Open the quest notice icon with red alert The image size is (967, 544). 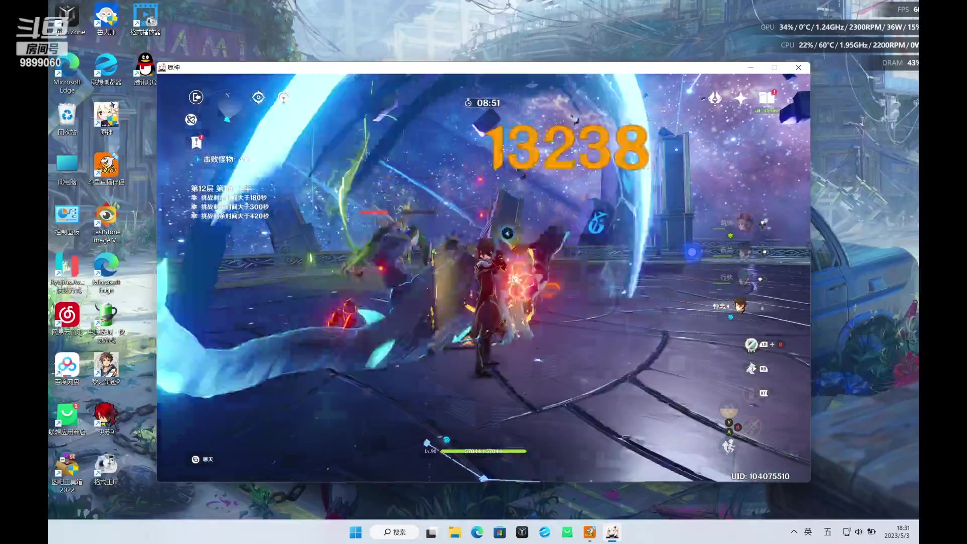coord(196,143)
